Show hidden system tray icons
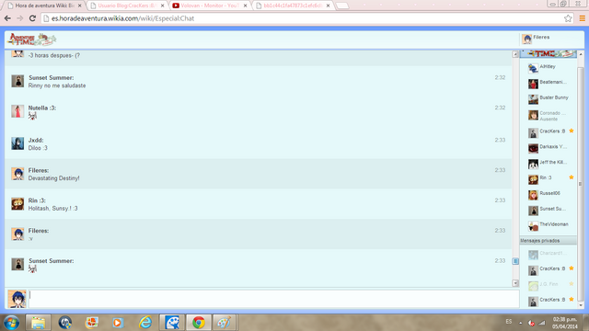The image size is (589, 331). pyautogui.click(x=521, y=323)
